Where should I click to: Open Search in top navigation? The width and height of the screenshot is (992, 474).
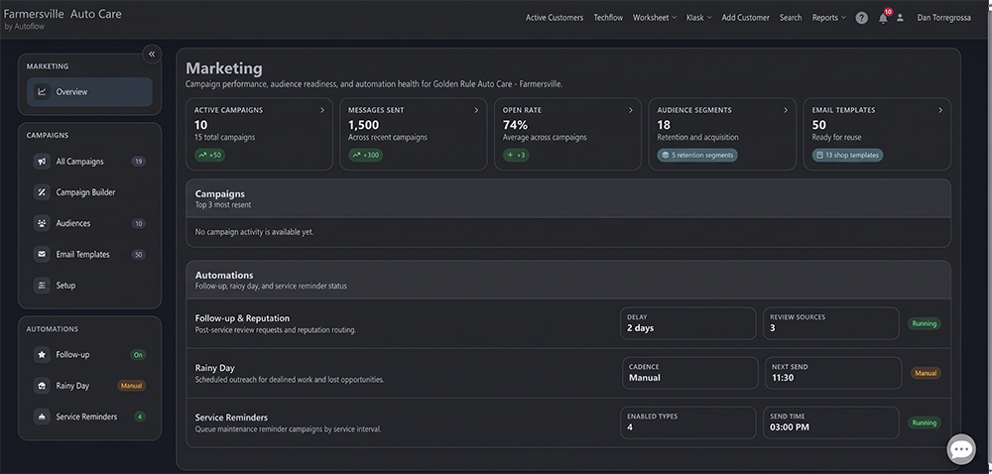pos(791,18)
